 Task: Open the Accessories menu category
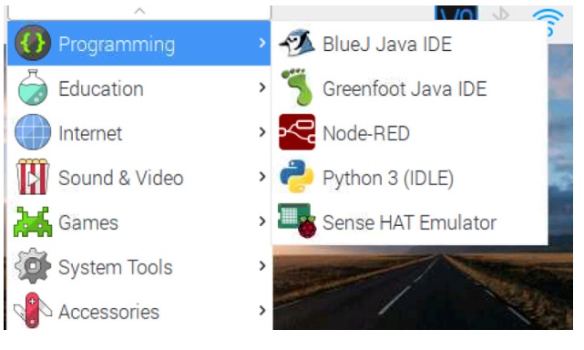[138, 311]
